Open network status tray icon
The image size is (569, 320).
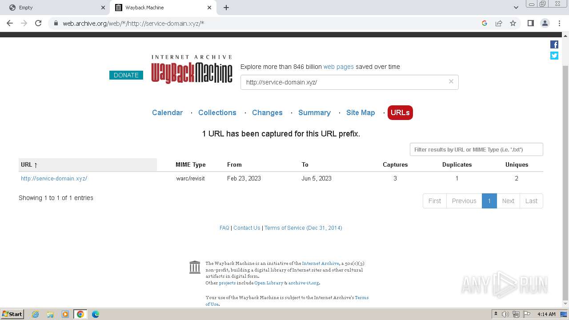point(516,314)
